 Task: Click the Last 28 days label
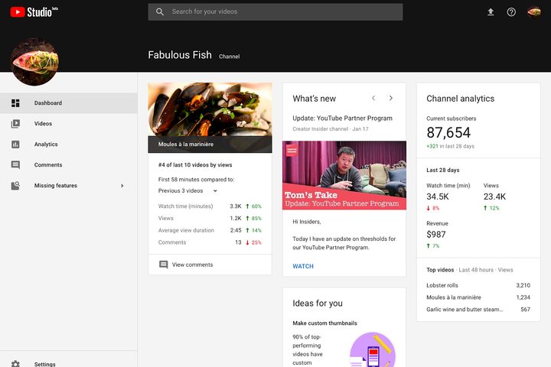pos(443,170)
